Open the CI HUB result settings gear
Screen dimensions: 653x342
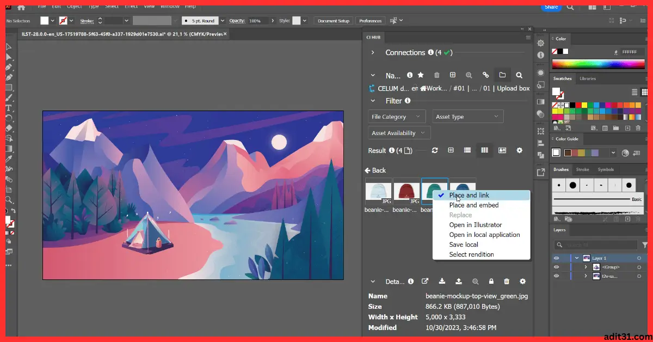(x=520, y=150)
